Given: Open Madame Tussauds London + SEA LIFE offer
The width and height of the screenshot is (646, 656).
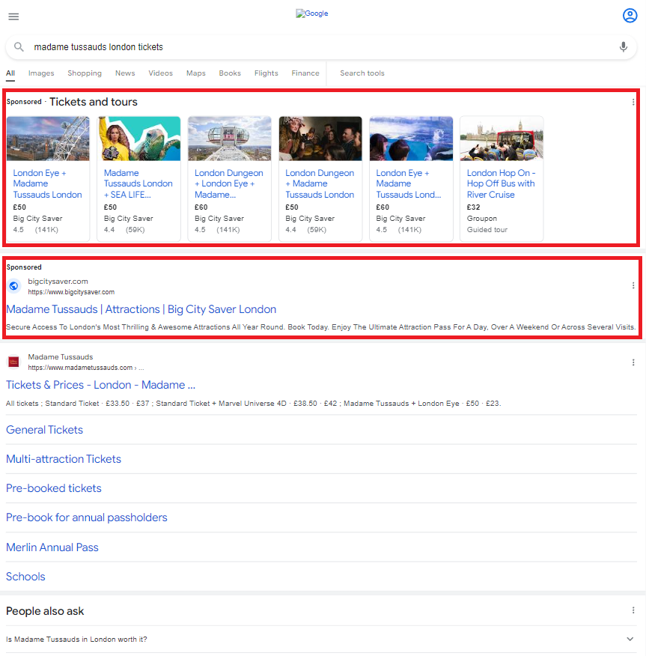Looking at the screenshot, I should click(138, 183).
